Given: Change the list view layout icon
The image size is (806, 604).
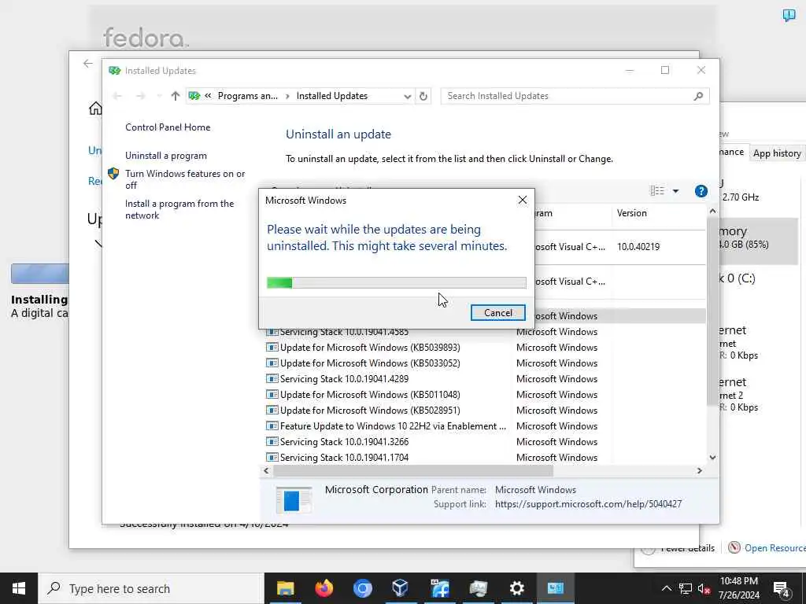Looking at the screenshot, I should pyautogui.click(x=657, y=191).
